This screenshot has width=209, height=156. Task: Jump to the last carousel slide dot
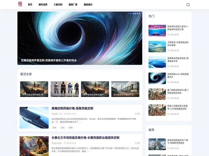139,14
